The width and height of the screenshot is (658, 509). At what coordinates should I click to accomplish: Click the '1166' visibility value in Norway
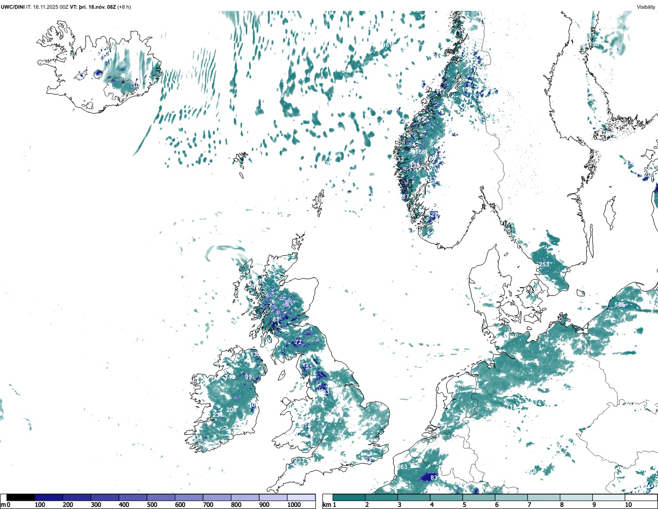coord(420,152)
